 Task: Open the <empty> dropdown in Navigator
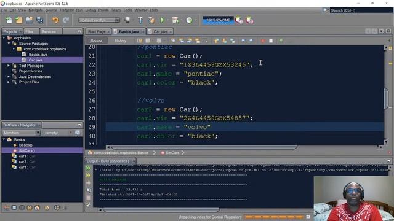click(58, 133)
